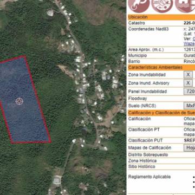This screenshot has height=195, width=195.
Task: Collapse the Calificación y Clasificación de Suelo header
Action: click(x=161, y=113)
